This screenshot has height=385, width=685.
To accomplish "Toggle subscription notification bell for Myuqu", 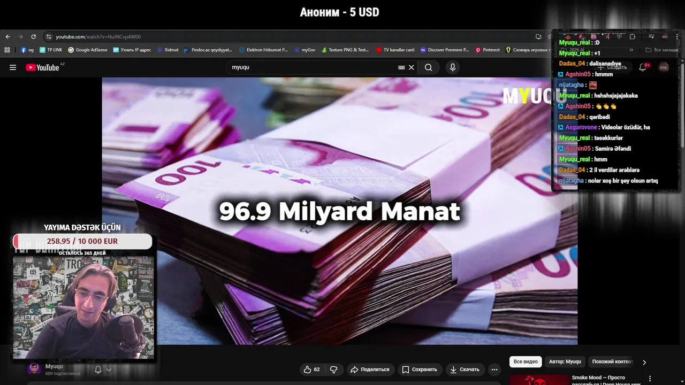I will (98, 369).
